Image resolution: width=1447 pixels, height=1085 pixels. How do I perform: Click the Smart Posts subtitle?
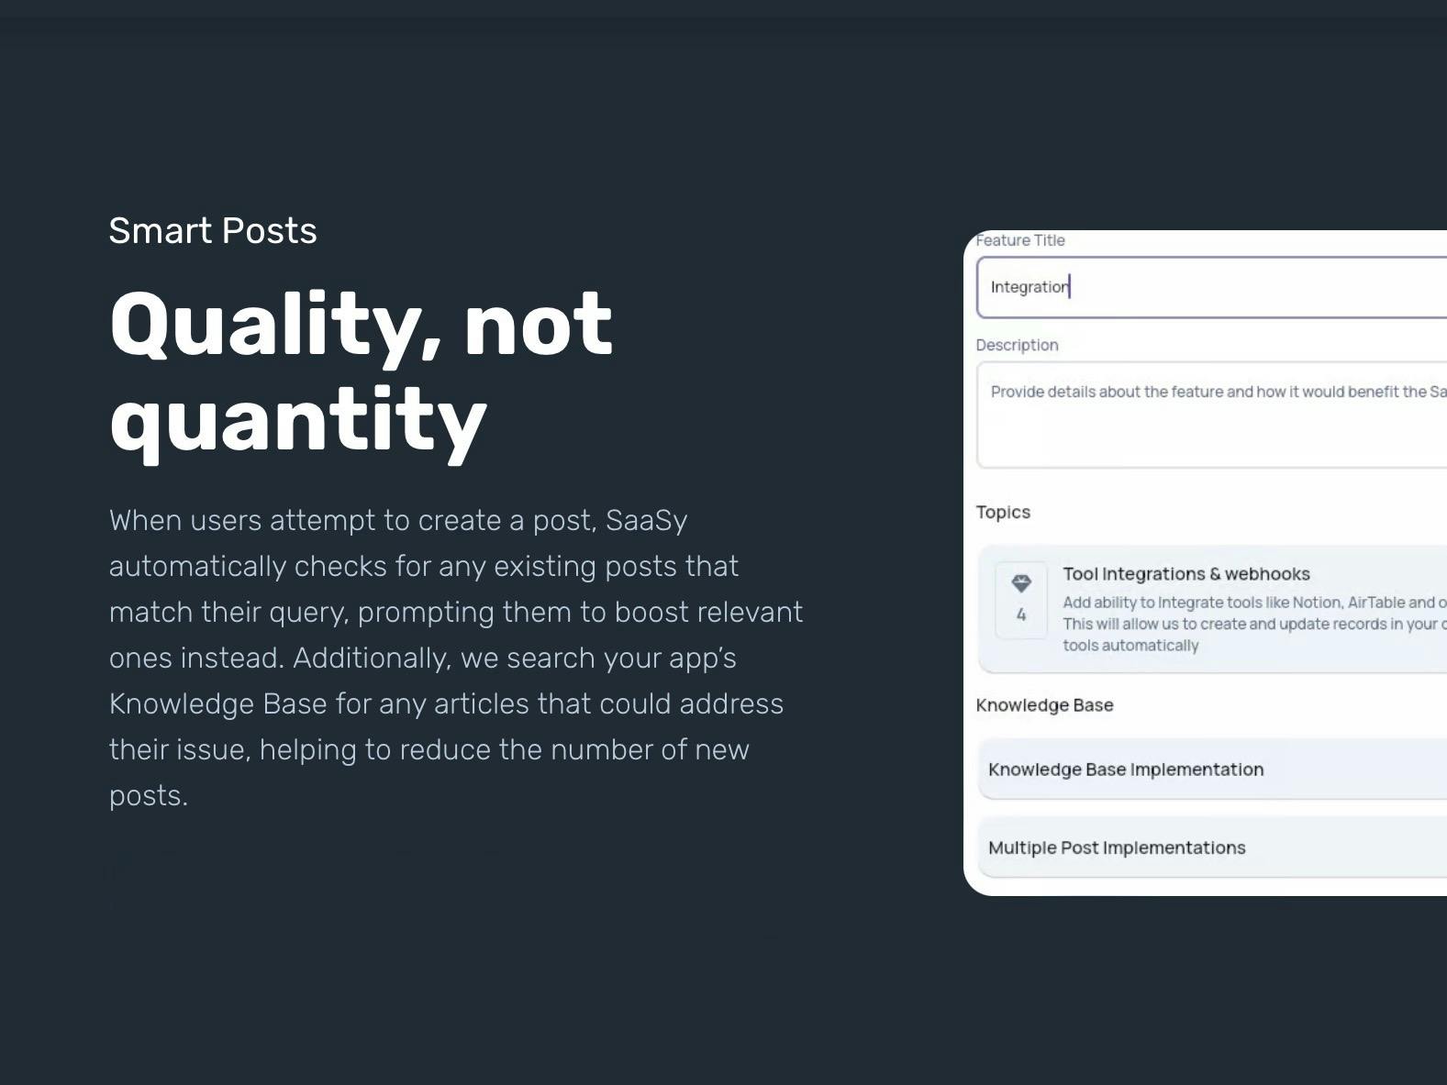(x=213, y=231)
